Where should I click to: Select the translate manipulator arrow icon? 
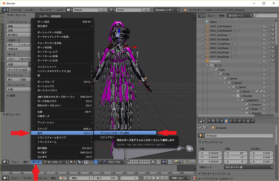[x=95, y=162]
